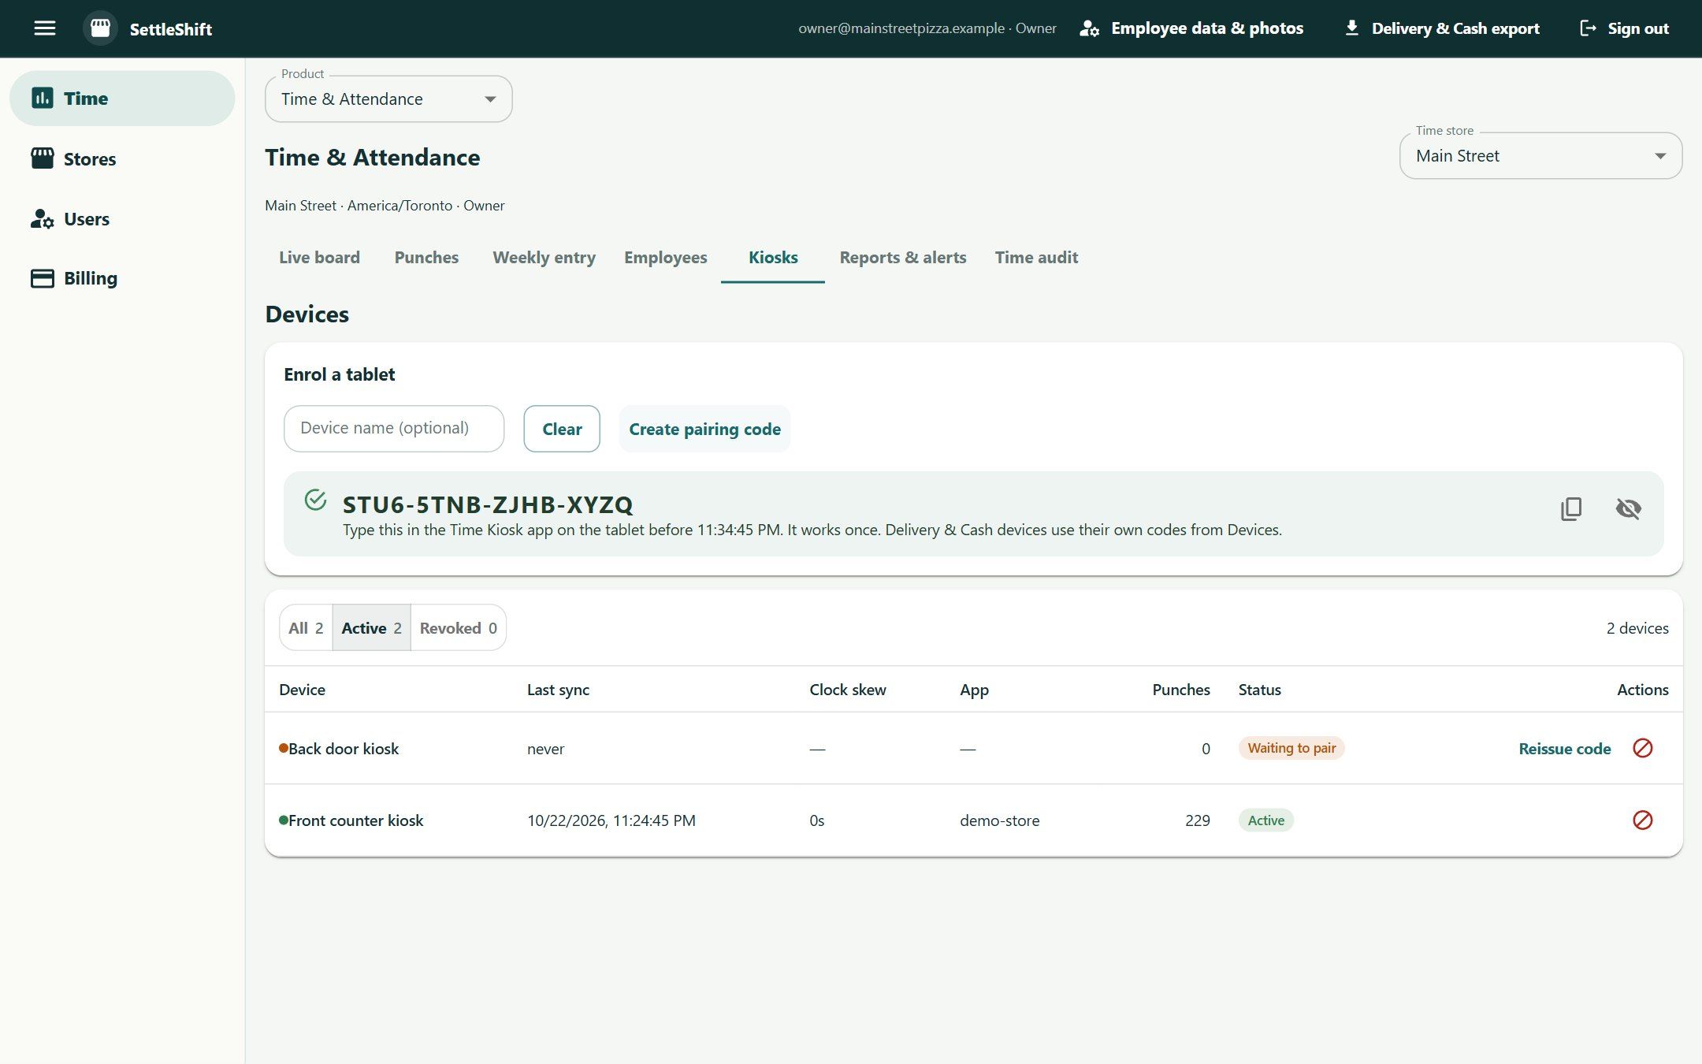Image resolution: width=1702 pixels, height=1064 pixels.
Task: Revoke the Back door kiosk device
Action: (x=1642, y=748)
